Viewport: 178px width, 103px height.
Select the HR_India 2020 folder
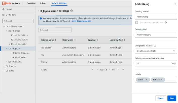point(21,40)
